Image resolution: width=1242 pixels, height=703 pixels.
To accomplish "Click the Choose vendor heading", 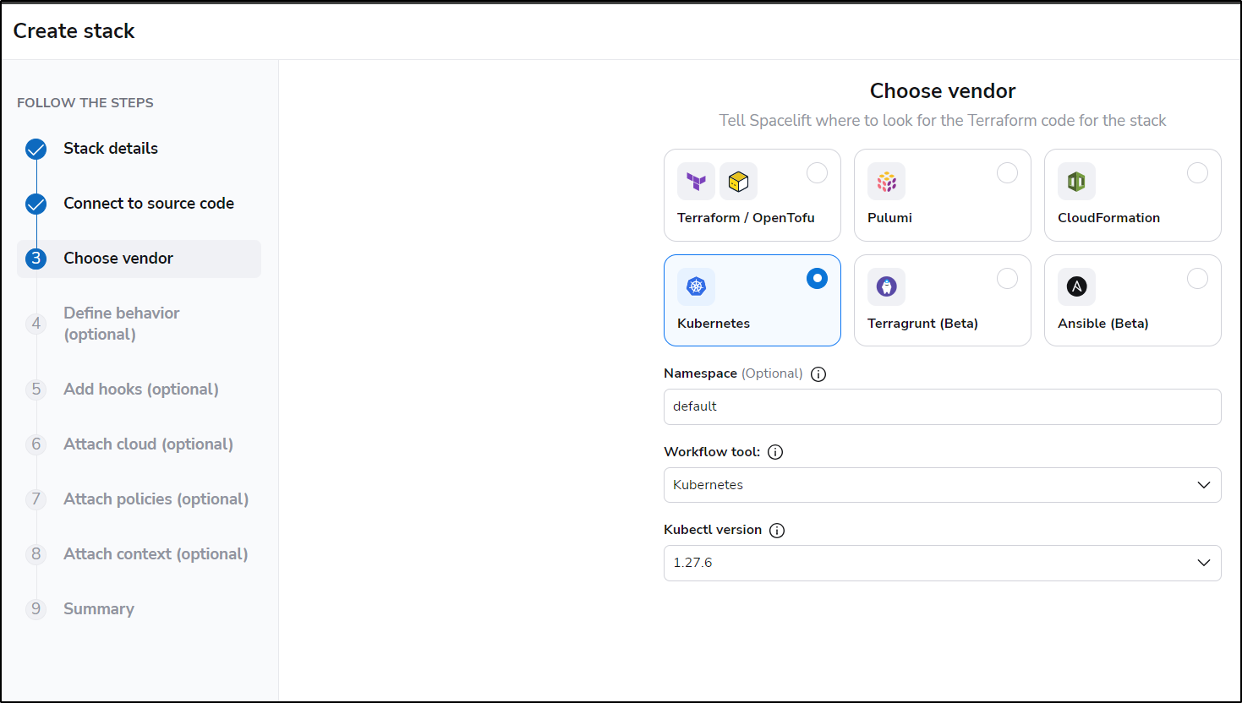I will 943,91.
